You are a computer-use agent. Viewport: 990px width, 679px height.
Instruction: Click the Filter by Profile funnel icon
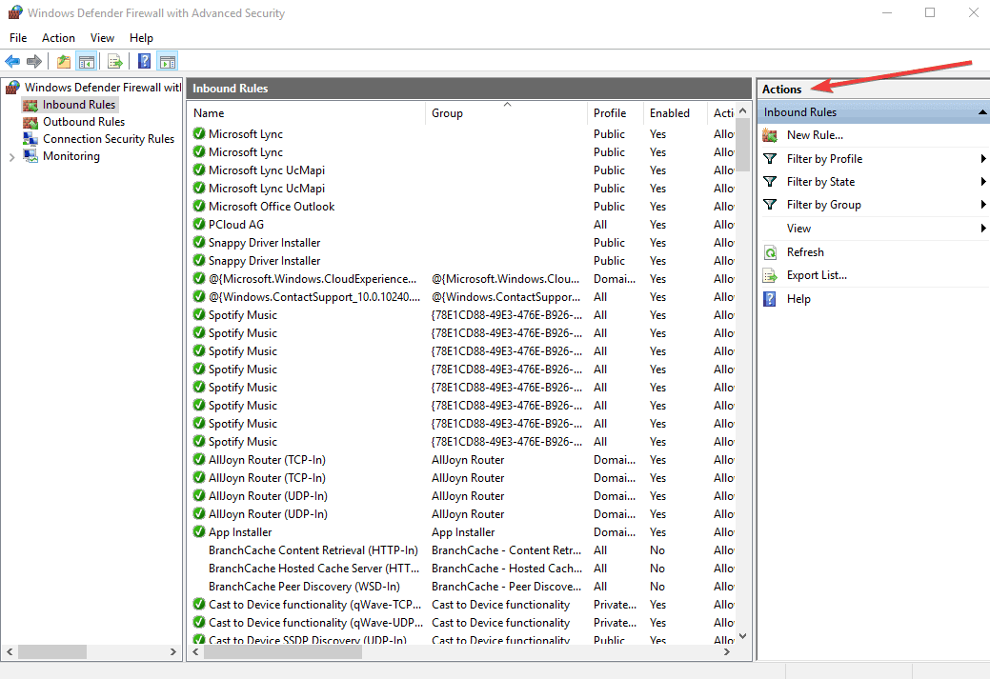[770, 158]
